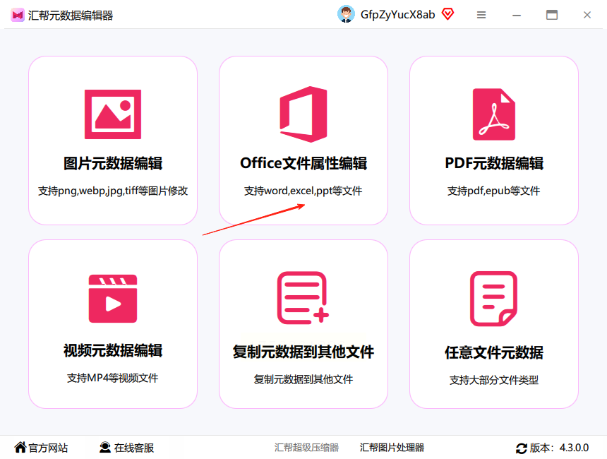The image size is (607, 459).
Task: Click the pink image metadata icon
Action: click(113, 114)
